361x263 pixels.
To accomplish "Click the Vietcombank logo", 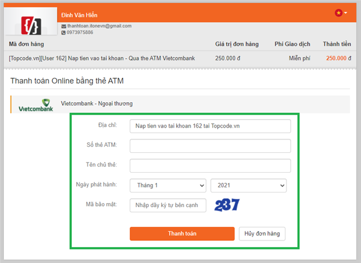I will (x=36, y=105).
